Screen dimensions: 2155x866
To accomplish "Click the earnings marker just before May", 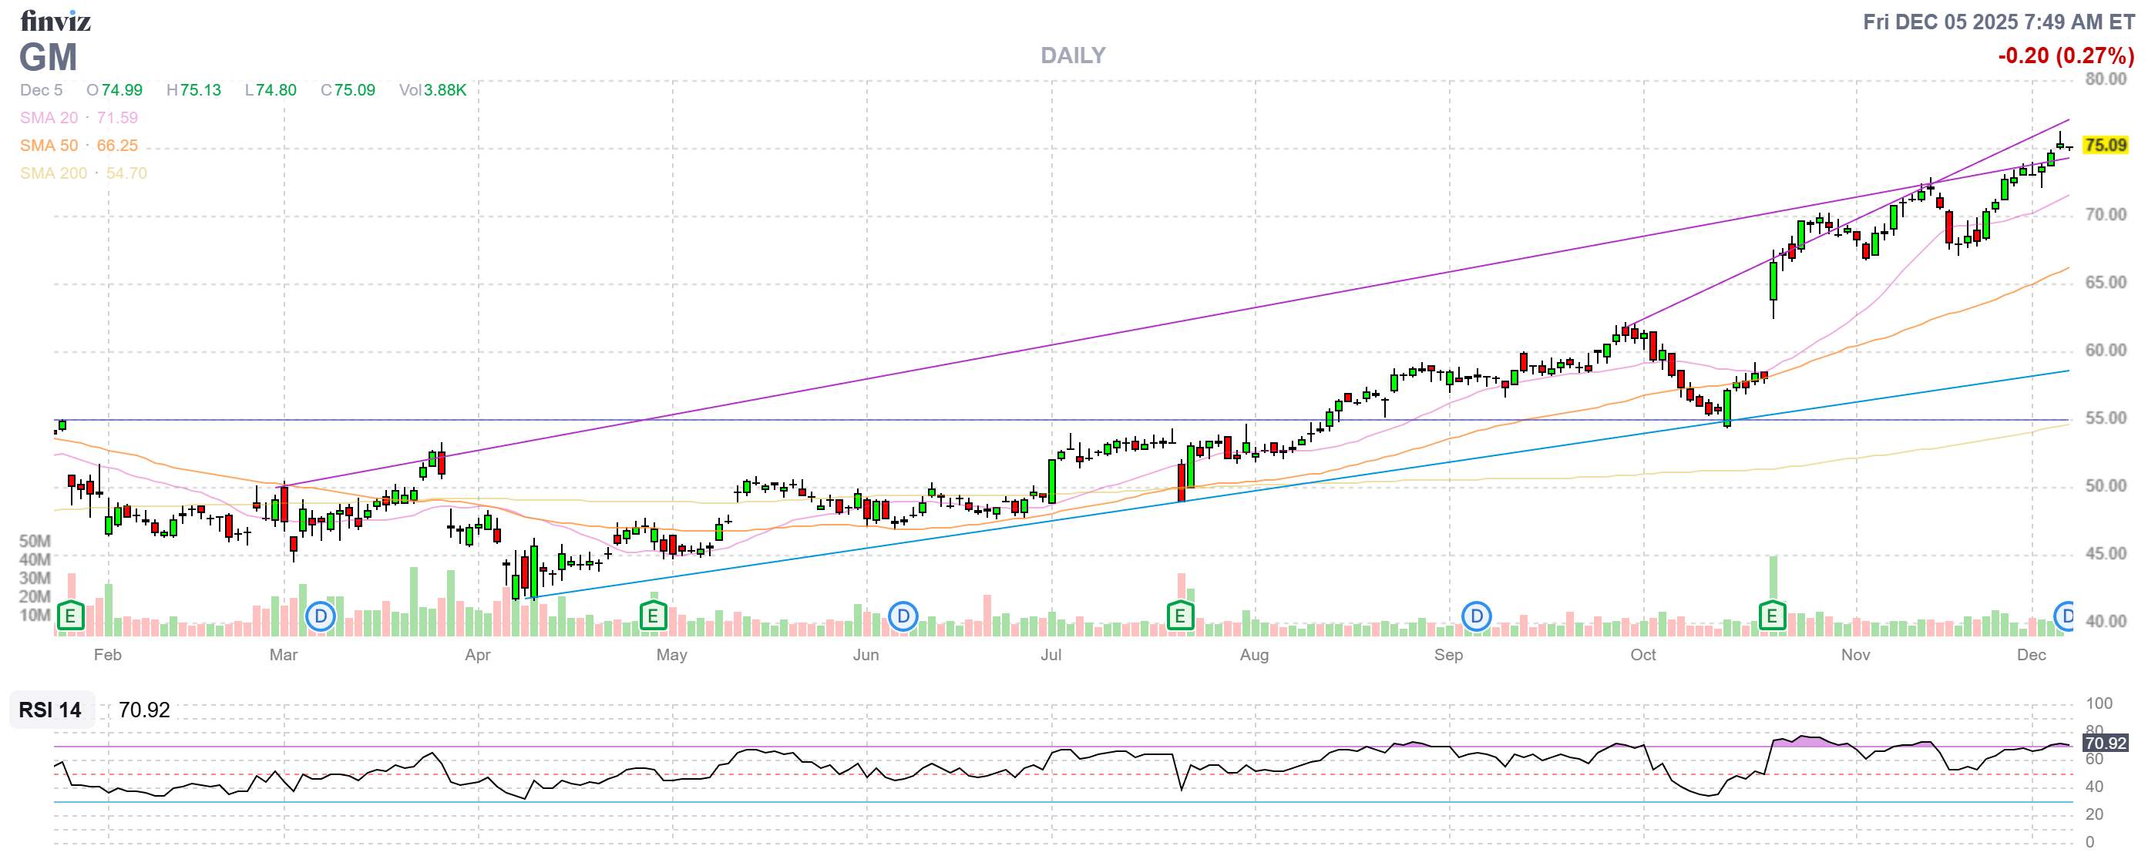I will [653, 617].
